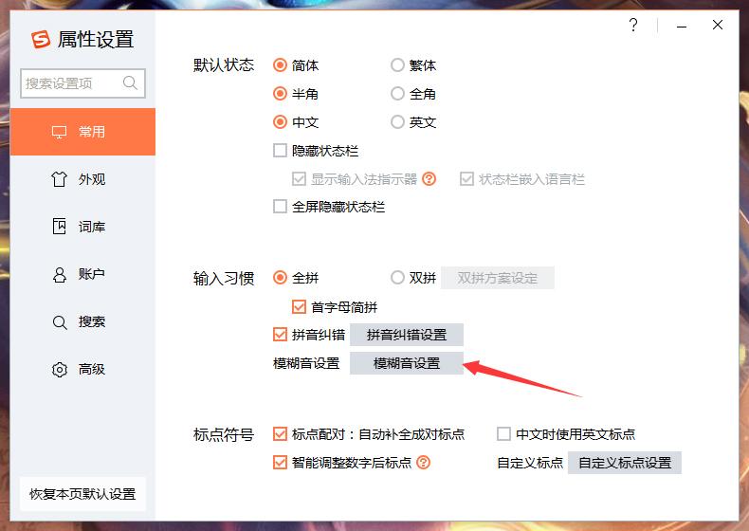Click the 自定义标点 label text
Image resolution: width=749 pixels, height=531 pixels.
pos(530,463)
